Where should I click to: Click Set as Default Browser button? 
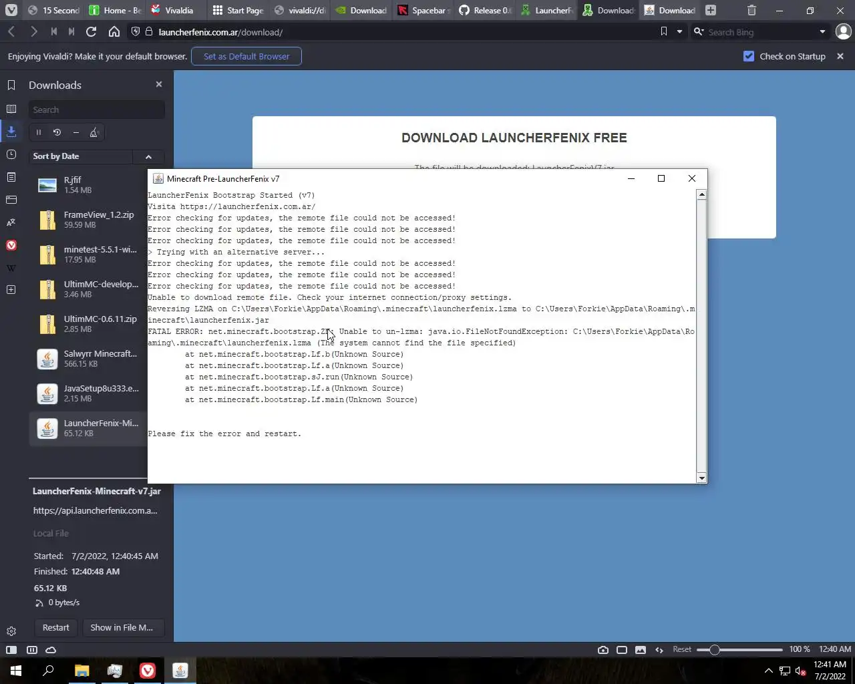[x=246, y=56]
